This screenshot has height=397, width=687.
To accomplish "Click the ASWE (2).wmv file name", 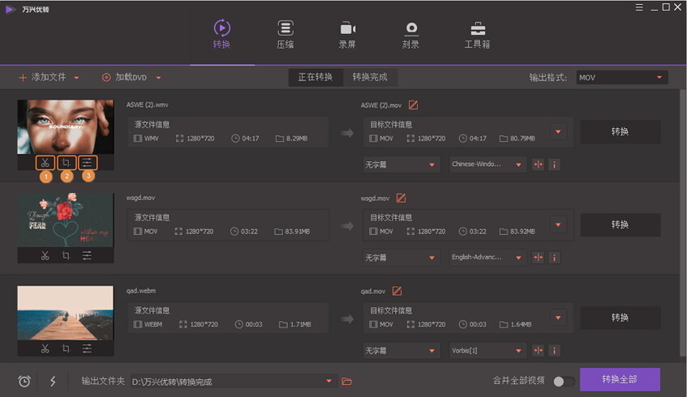I will [148, 105].
